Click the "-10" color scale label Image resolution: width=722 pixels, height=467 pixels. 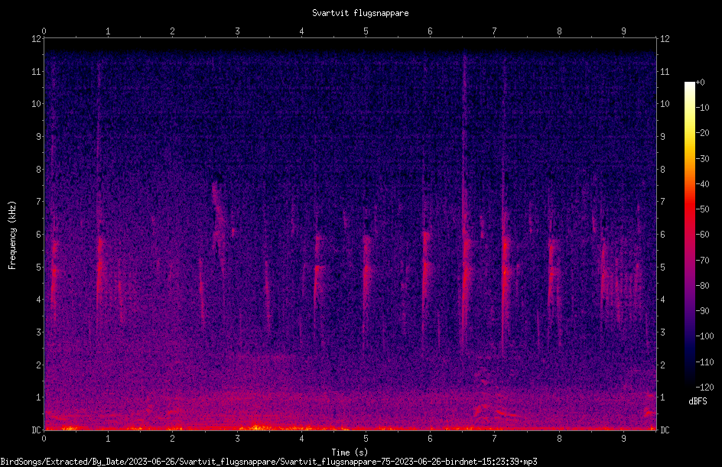click(x=702, y=108)
